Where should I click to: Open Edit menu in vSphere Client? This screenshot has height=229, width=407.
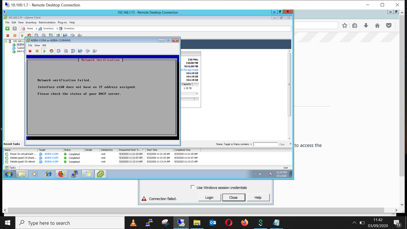point(14,22)
